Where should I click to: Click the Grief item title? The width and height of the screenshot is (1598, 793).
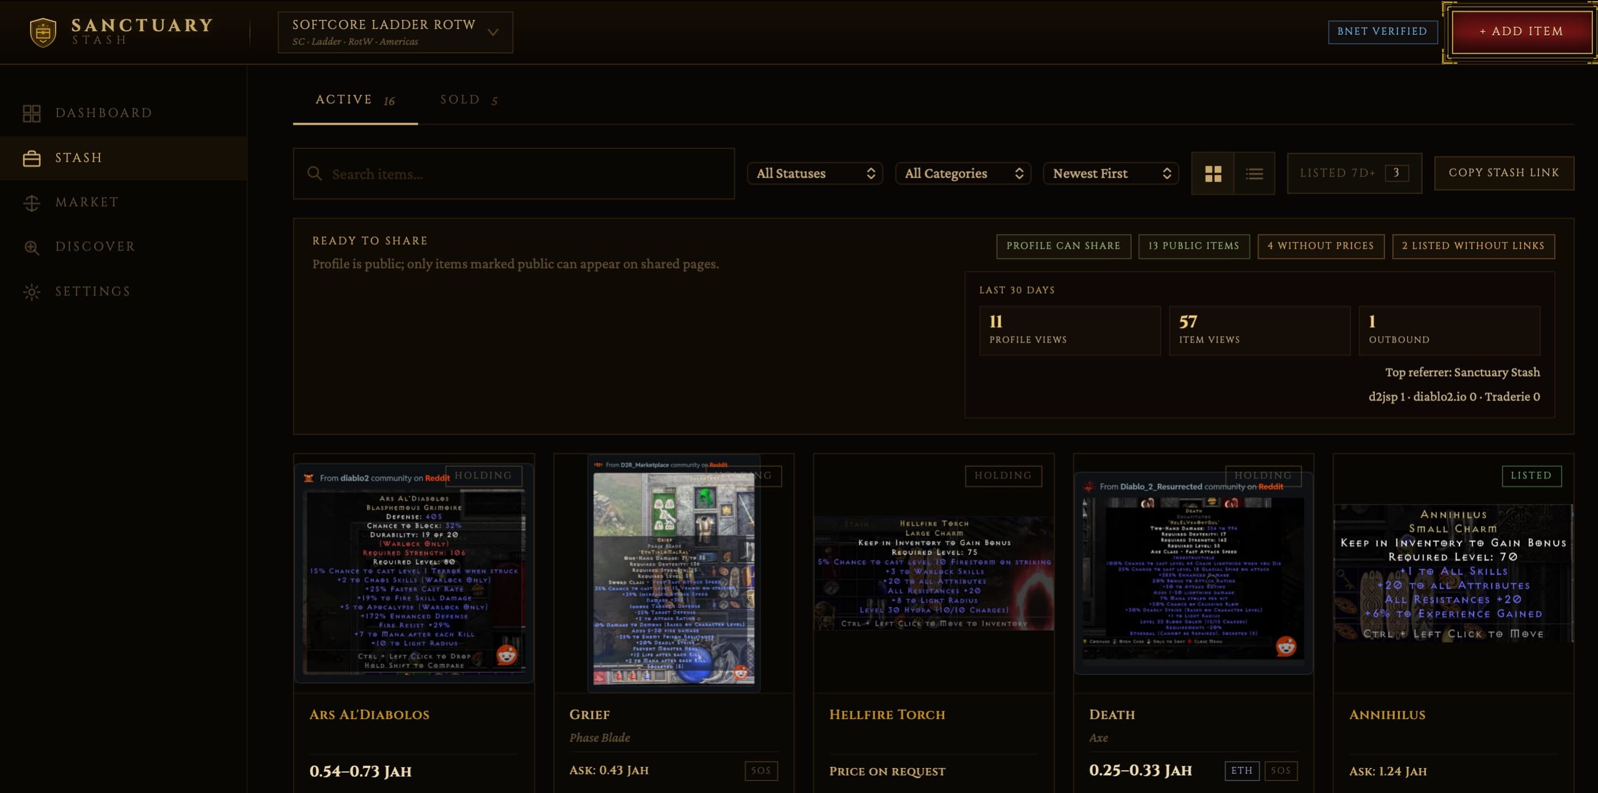pyautogui.click(x=589, y=715)
